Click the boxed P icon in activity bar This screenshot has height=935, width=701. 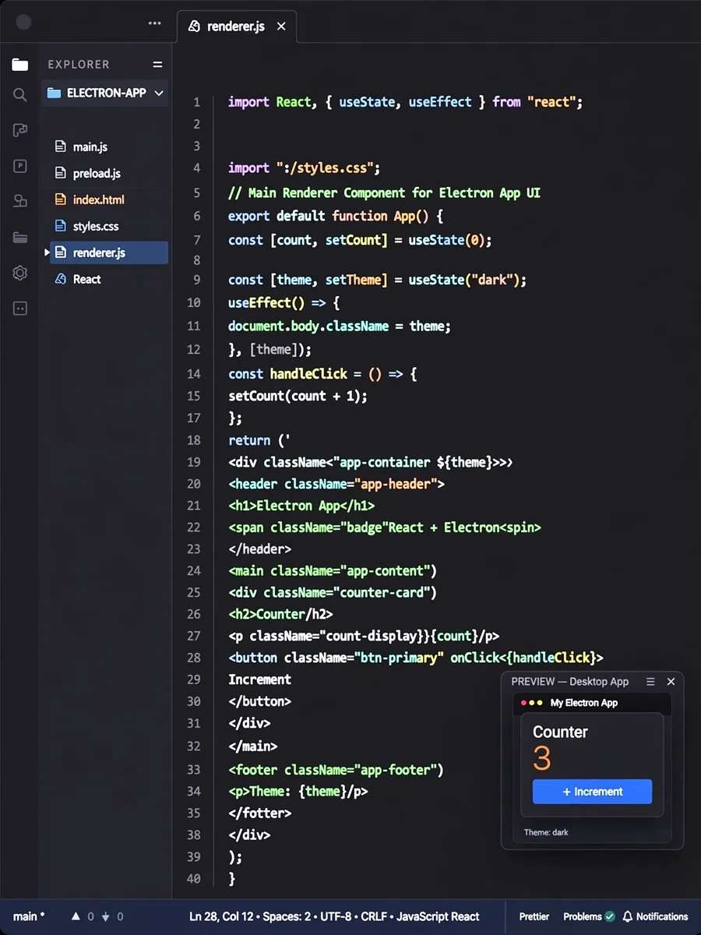click(20, 166)
